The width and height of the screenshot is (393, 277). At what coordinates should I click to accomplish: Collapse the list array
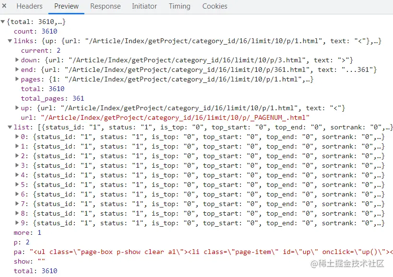[x=10, y=127]
